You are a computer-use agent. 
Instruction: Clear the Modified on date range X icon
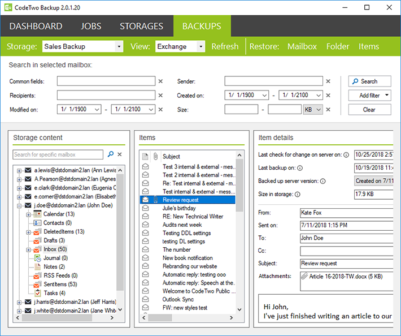click(x=160, y=109)
